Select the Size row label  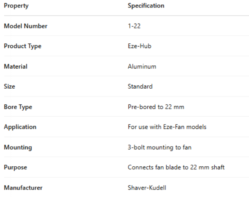click(x=10, y=87)
